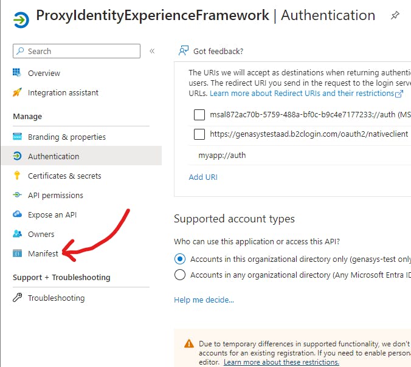Check the msal872ac70b redirect URI checkbox
This screenshot has width=411, height=367.
coord(199,115)
